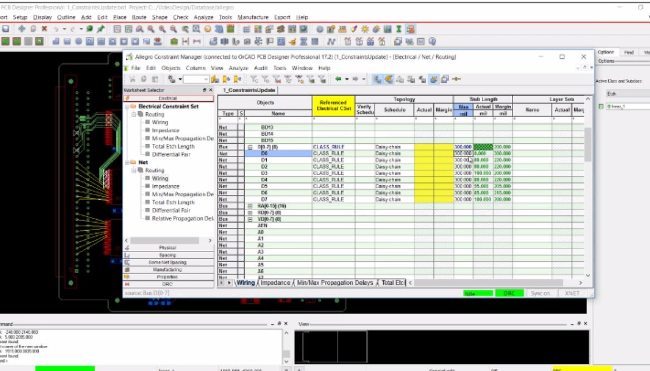Click the first green layer icon in second toolbar row
This screenshot has width=650, height=371.
(6, 41)
